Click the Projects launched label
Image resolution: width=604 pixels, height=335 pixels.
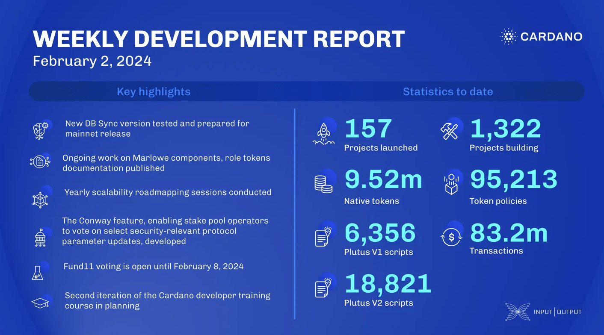pyautogui.click(x=381, y=148)
